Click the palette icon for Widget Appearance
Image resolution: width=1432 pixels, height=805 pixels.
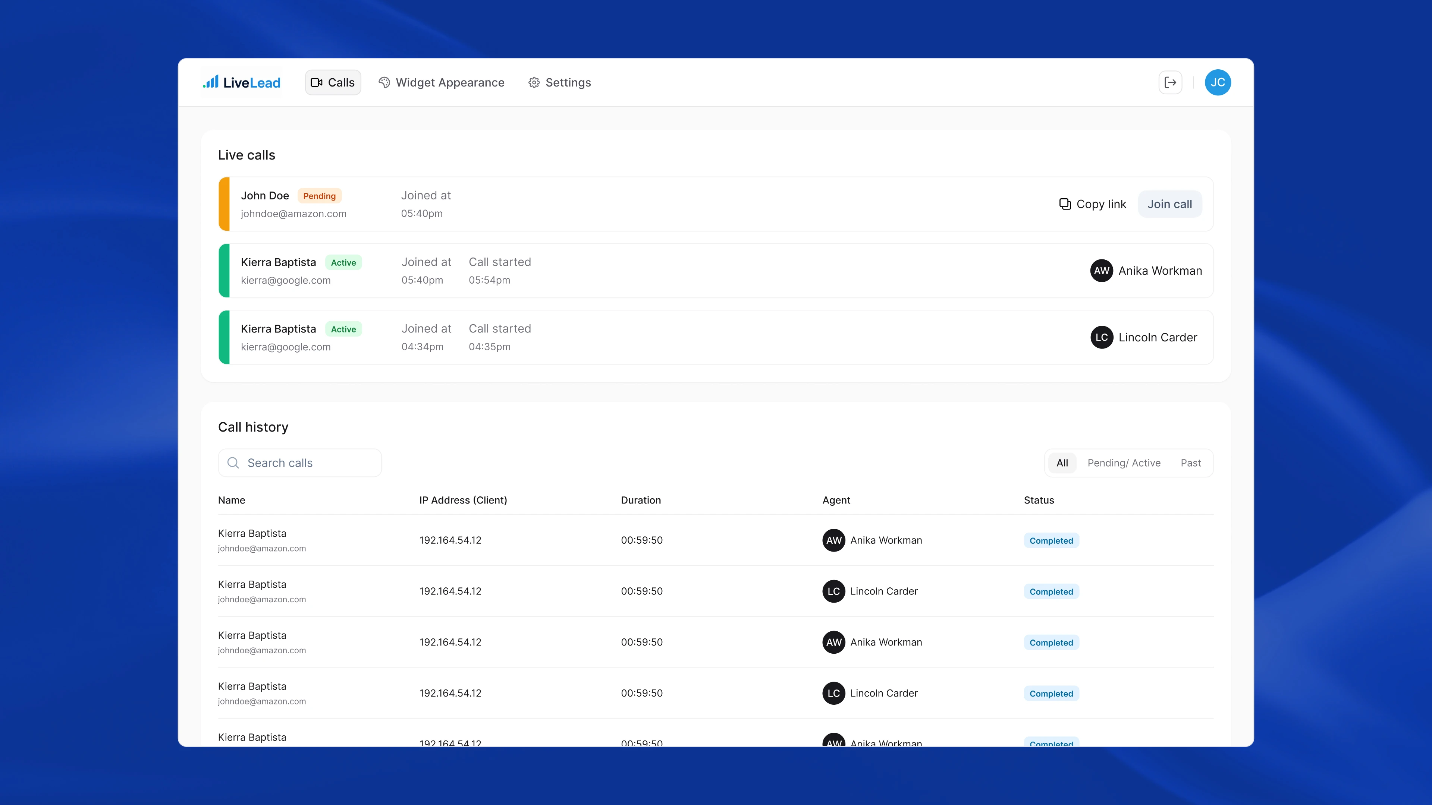(x=384, y=82)
